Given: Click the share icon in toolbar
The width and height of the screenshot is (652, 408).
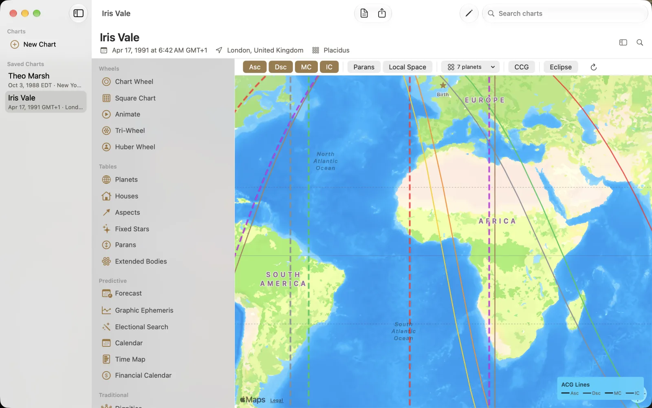Looking at the screenshot, I should click(x=382, y=13).
